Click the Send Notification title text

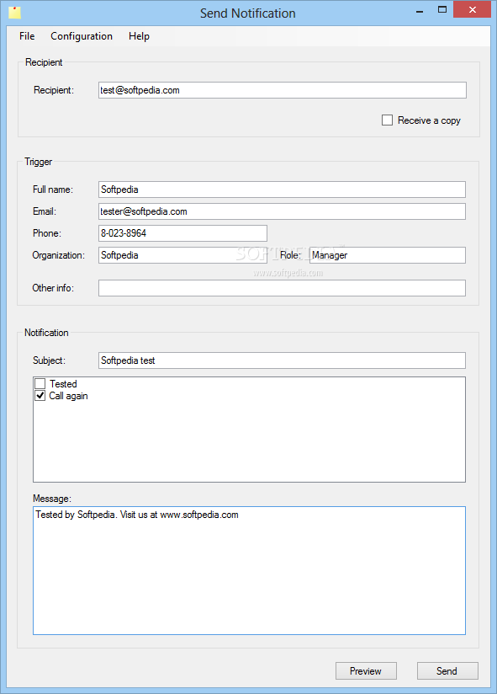click(x=248, y=13)
